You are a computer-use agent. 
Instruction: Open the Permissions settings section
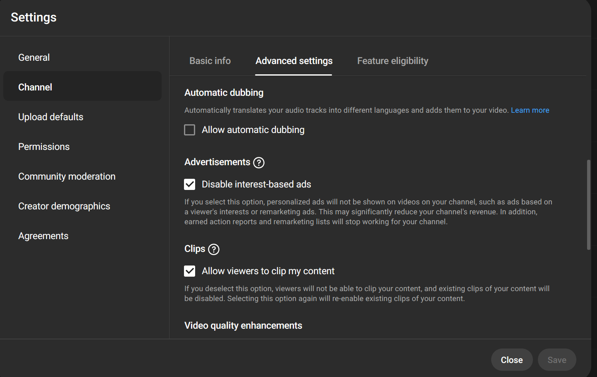point(44,147)
